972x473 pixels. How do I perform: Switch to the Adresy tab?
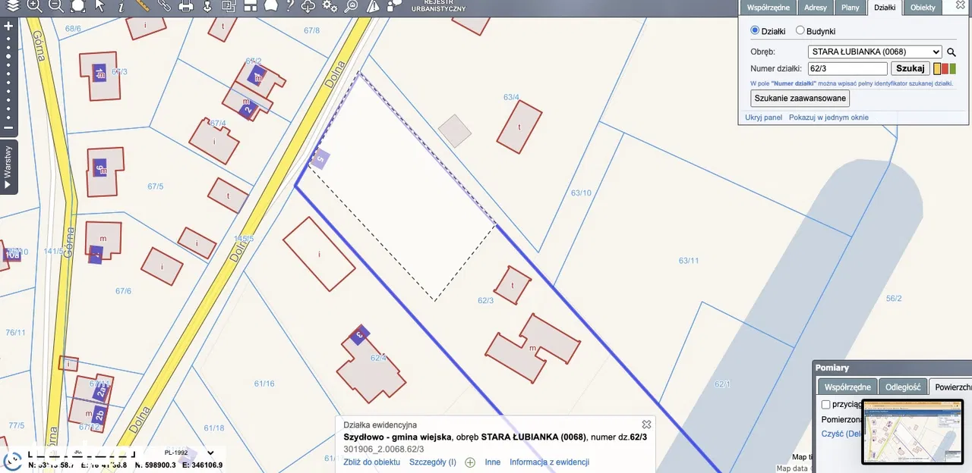pyautogui.click(x=815, y=8)
